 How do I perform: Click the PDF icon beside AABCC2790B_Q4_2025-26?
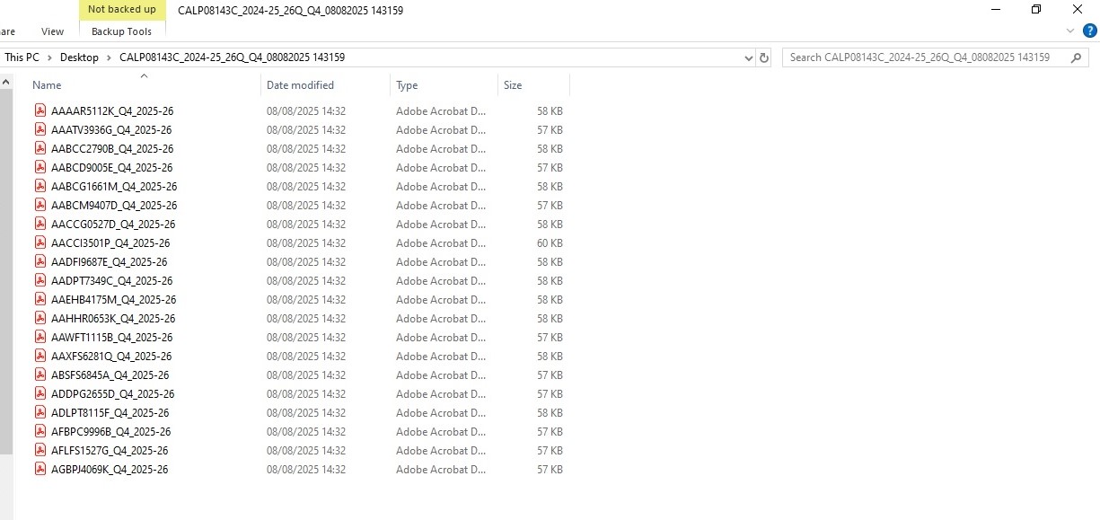pyautogui.click(x=40, y=148)
